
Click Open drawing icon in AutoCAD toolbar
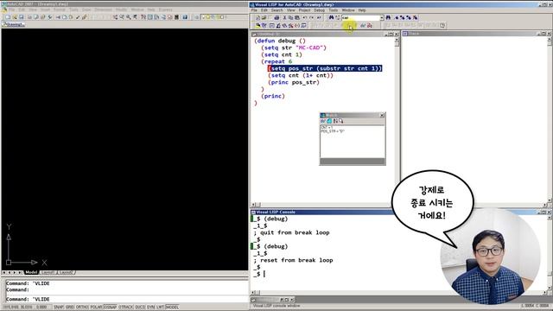(x=15, y=17)
